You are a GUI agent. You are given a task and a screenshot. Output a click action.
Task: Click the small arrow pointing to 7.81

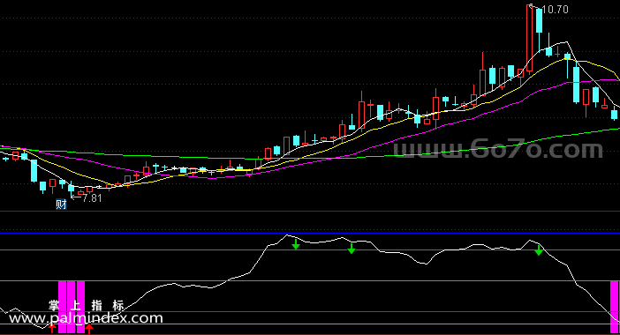pos(76,197)
